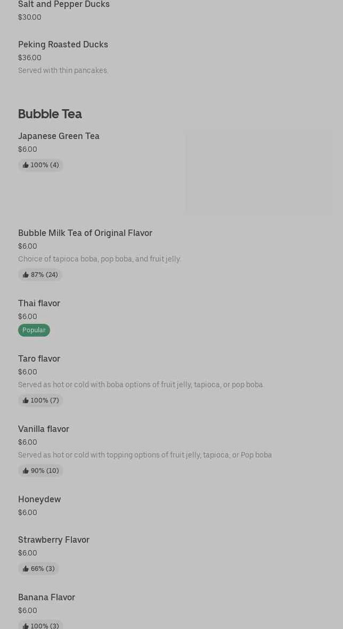Open the Thai flavor bubble tea
Viewport: 343px width, 629px height.
coord(39,304)
